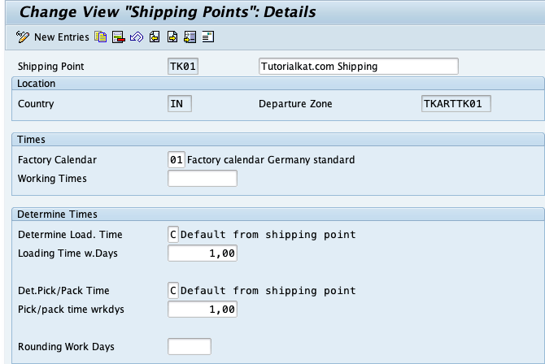The height and width of the screenshot is (364, 545).
Task: Open the Det.Pick/Pack Time selection box
Action: click(x=173, y=290)
